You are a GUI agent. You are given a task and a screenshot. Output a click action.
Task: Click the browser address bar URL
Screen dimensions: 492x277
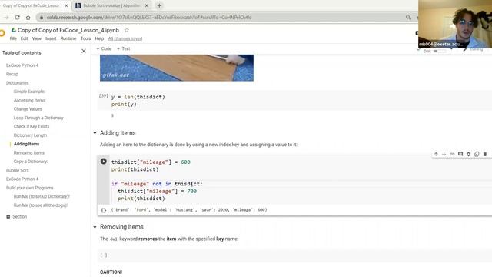point(149,18)
